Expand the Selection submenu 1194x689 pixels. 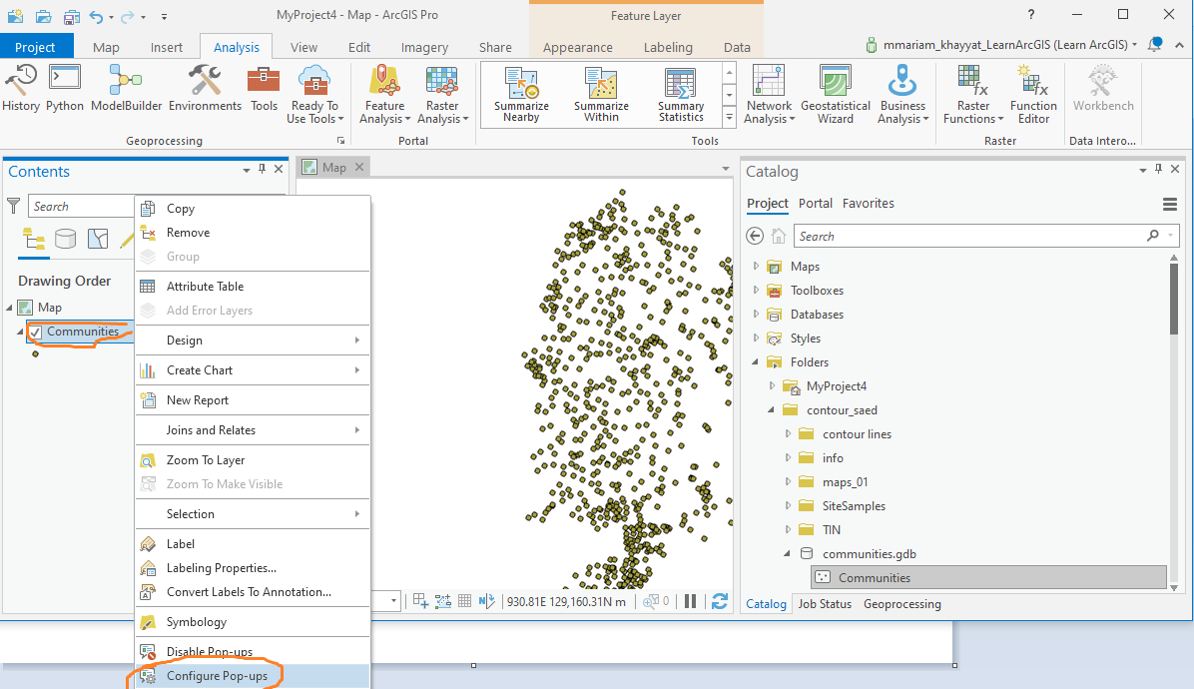pyautogui.click(x=252, y=514)
